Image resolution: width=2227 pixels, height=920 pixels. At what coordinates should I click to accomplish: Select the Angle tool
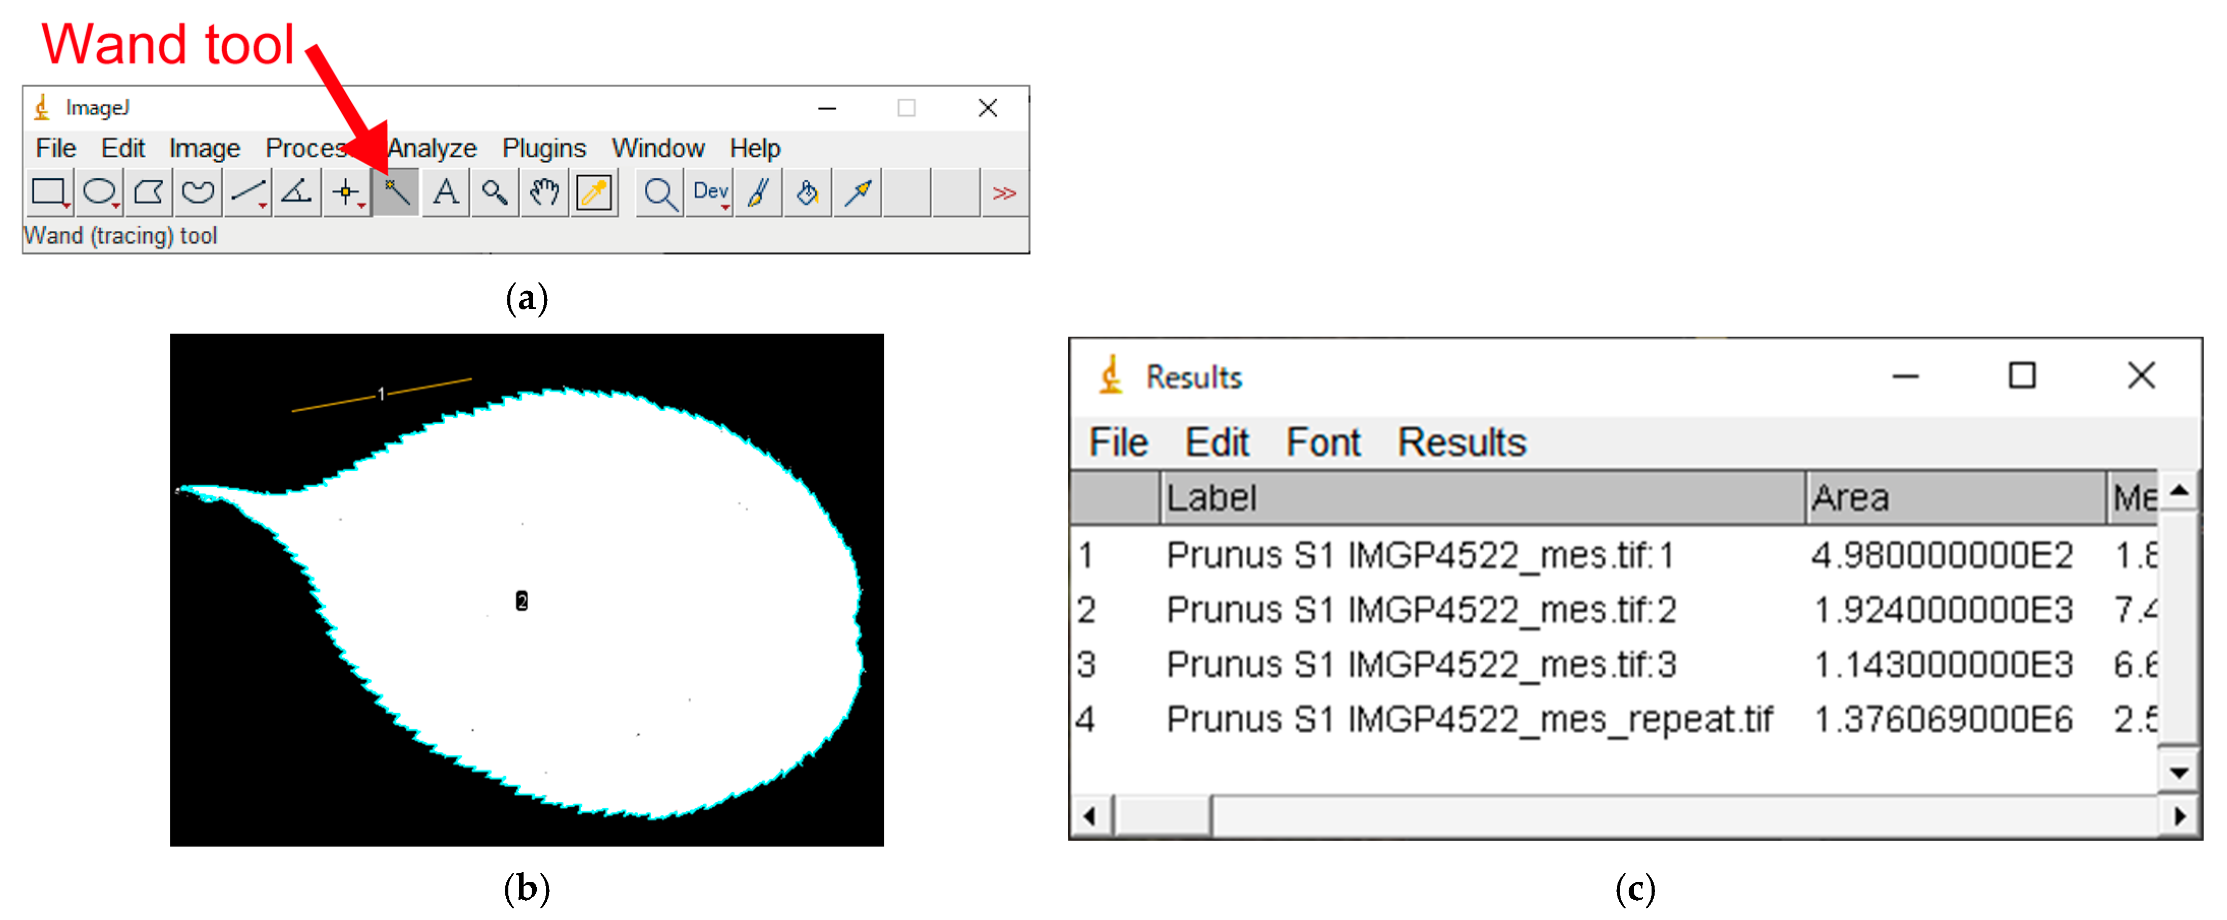[296, 192]
